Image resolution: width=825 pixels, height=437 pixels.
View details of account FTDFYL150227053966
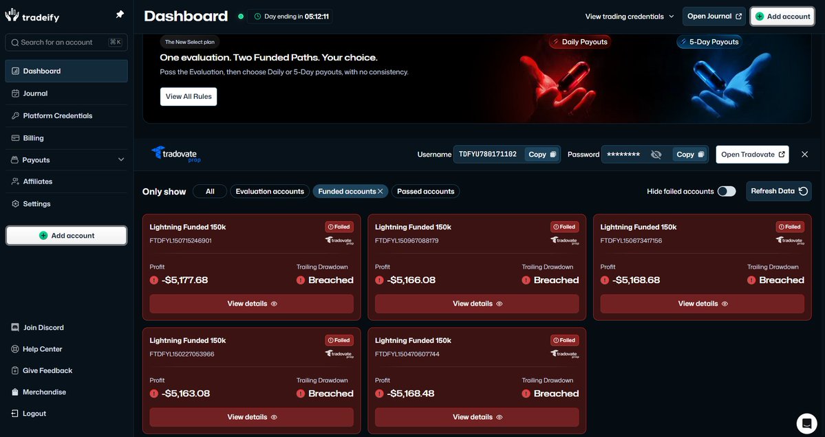252,417
